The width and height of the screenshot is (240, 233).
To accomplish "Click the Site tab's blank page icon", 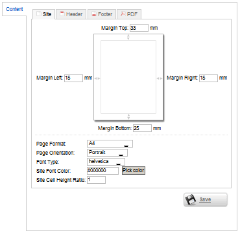I will click(38, 14).
